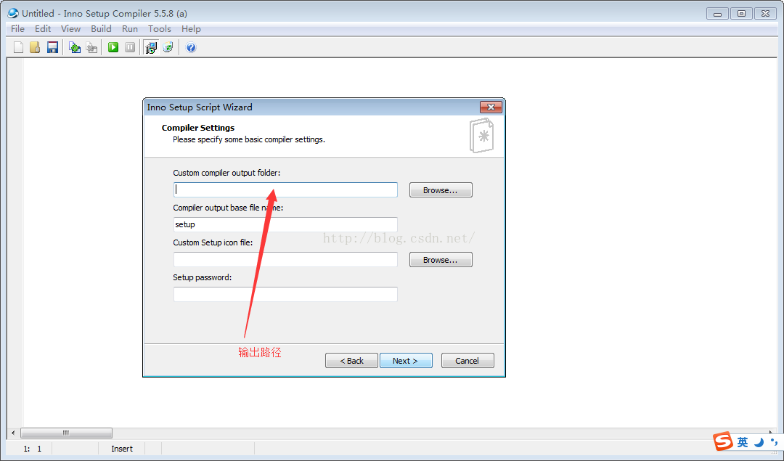Click the 'Compiler Settings' wizard heading

pos(198,128)
